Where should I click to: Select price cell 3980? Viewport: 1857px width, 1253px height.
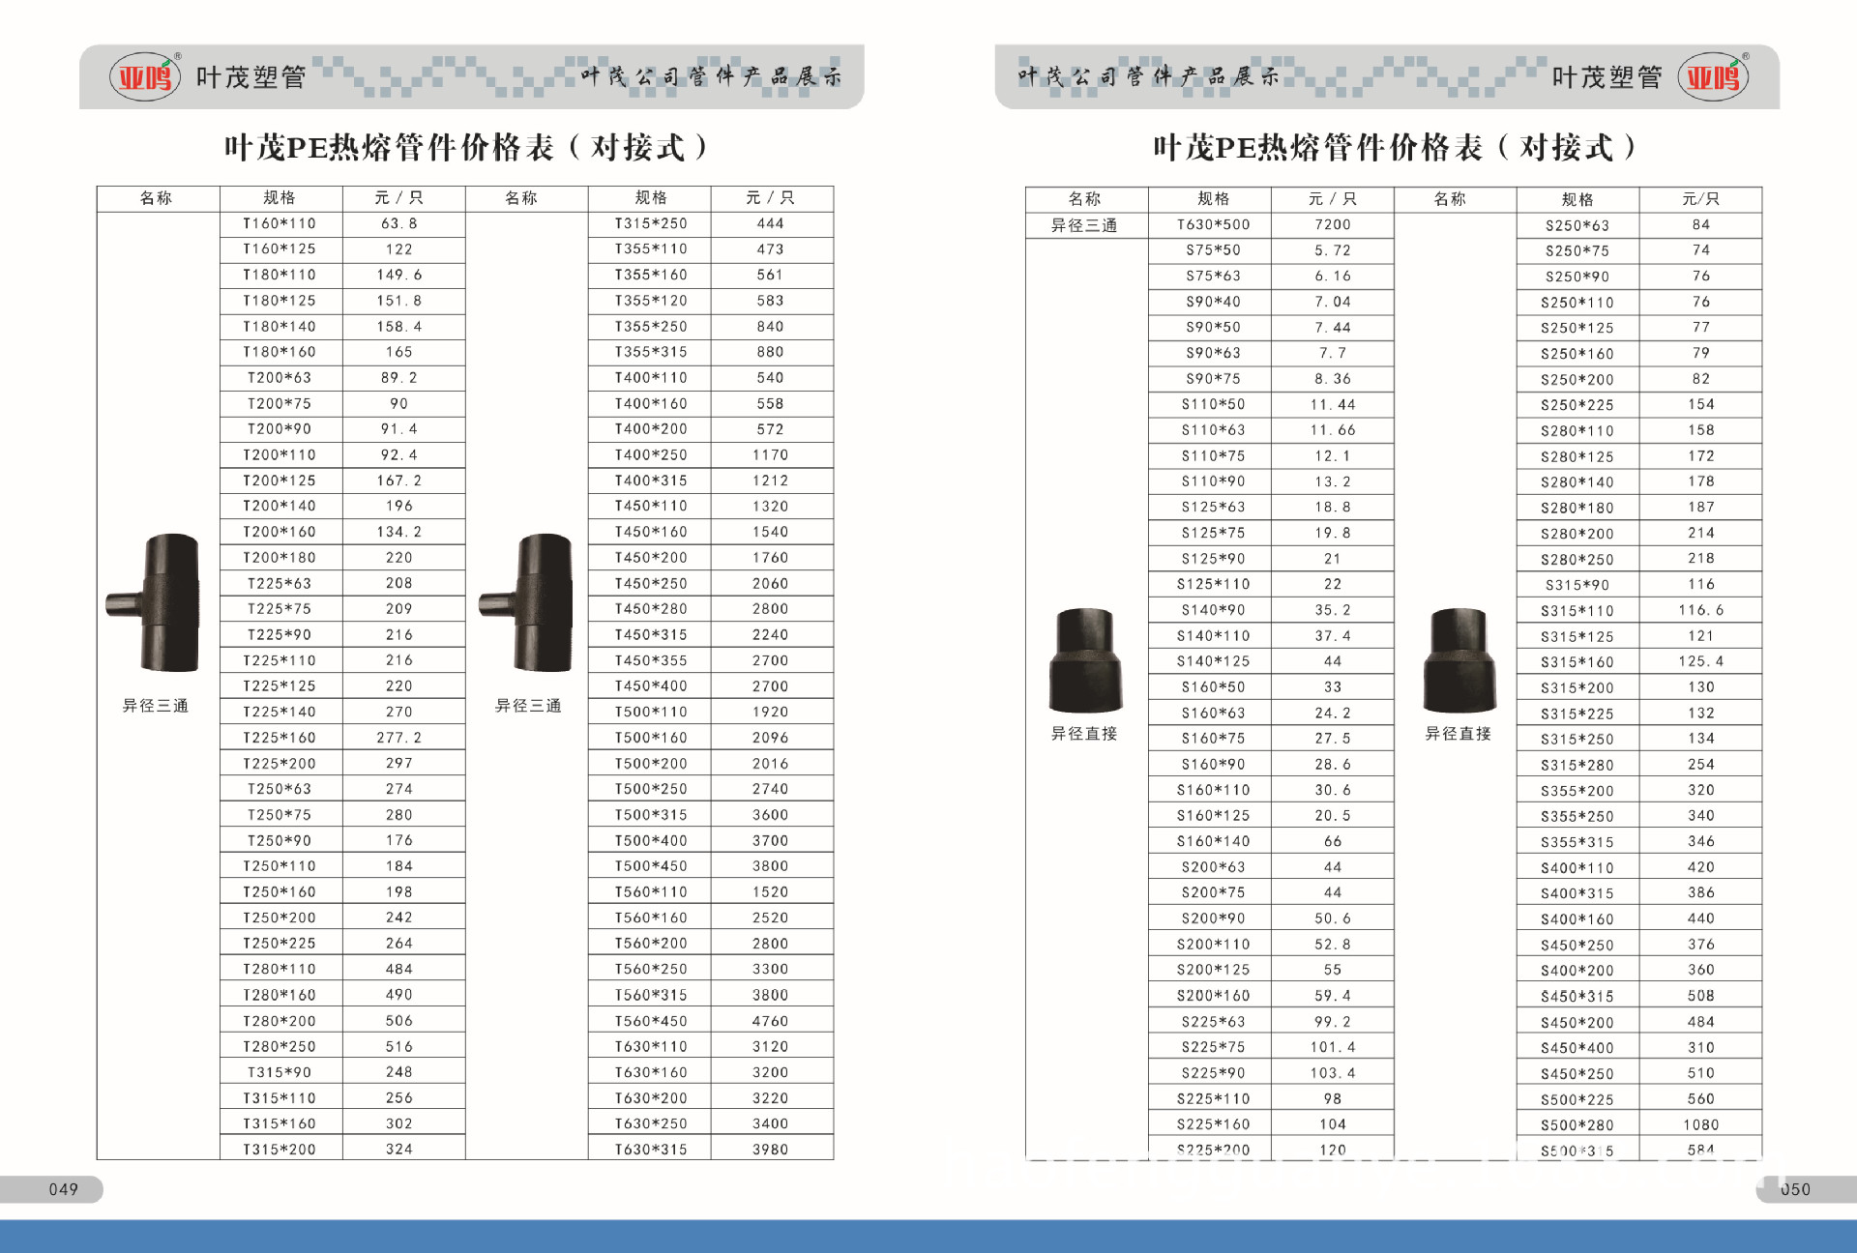coord(772,1150)
